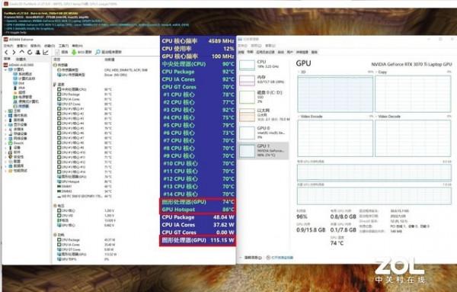Open the 文件(F) menu in AIDA64
This screenshot has height=292, width=457.
click(x=8, y=46)
